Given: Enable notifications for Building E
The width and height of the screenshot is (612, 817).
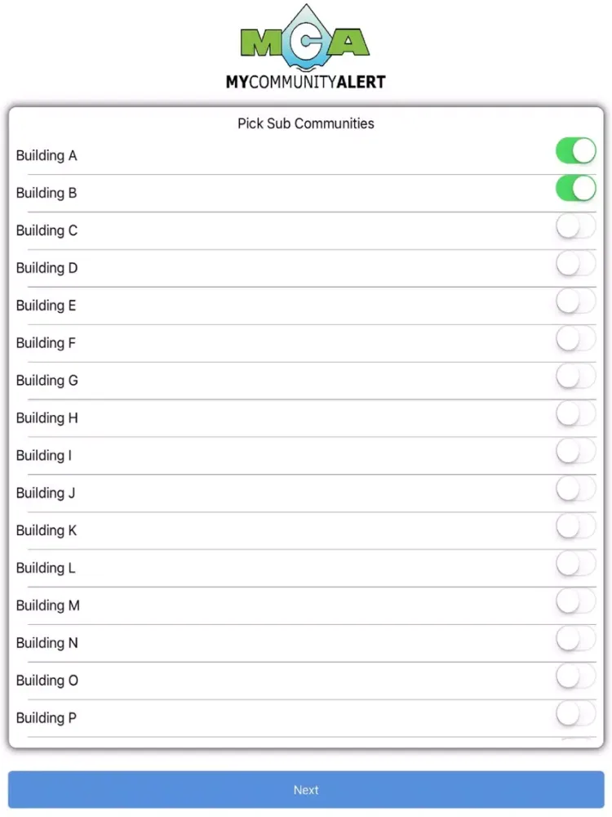Looking at the screenshot, I should point(575,301).
